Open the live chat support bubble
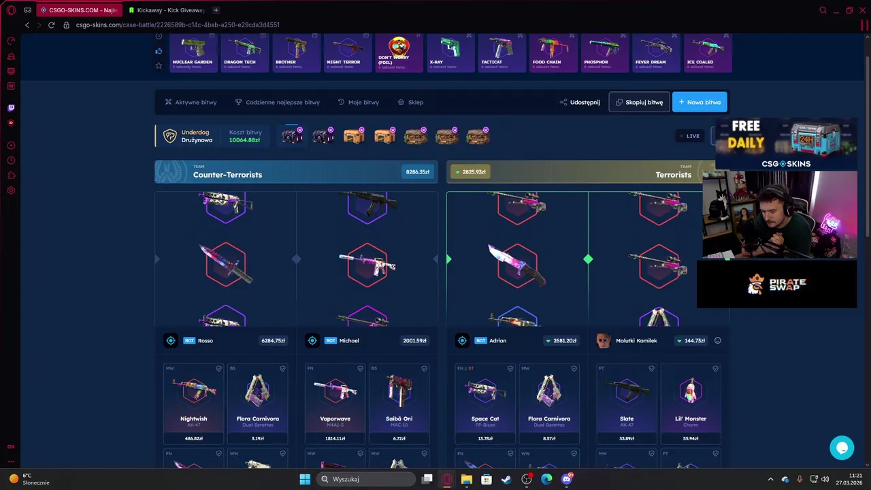This screenshot has height=490, width=871. pyautogui.click(x=842, y=448)
